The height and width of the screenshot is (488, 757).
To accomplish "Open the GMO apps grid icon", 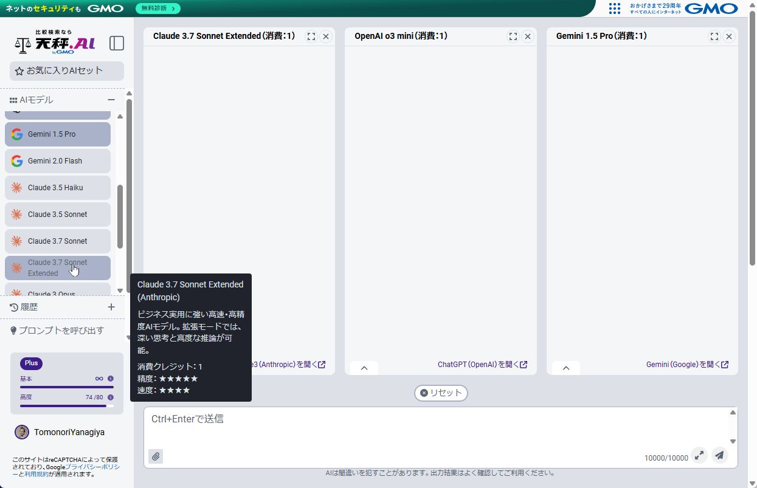I will (x=615, y=9).
